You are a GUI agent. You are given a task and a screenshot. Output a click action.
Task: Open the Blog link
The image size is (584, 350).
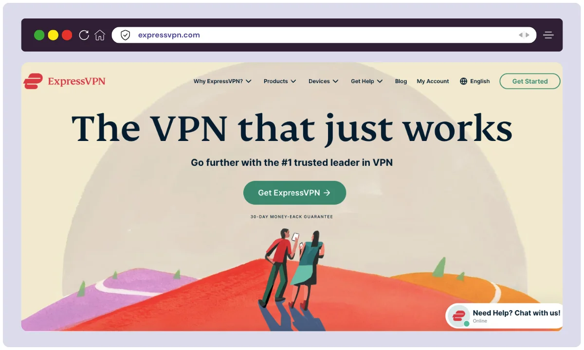401,81
